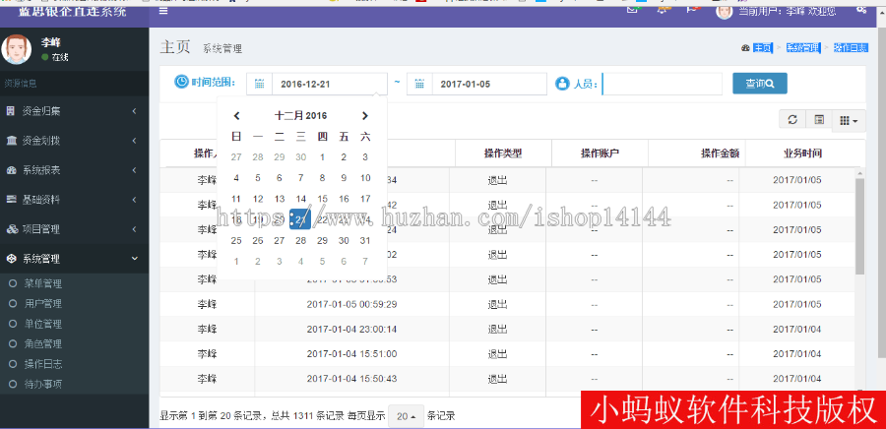This screenshot has width=886, height=429.
Task: Open 菜单管理 submenu item
Action: (43, 283)
